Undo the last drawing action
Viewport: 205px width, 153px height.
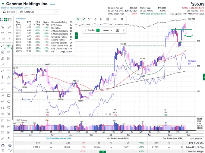point(3,33)
